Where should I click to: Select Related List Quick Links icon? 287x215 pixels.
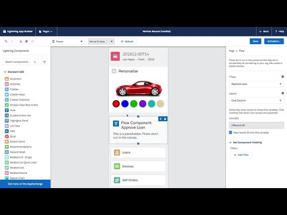point(7,162)
